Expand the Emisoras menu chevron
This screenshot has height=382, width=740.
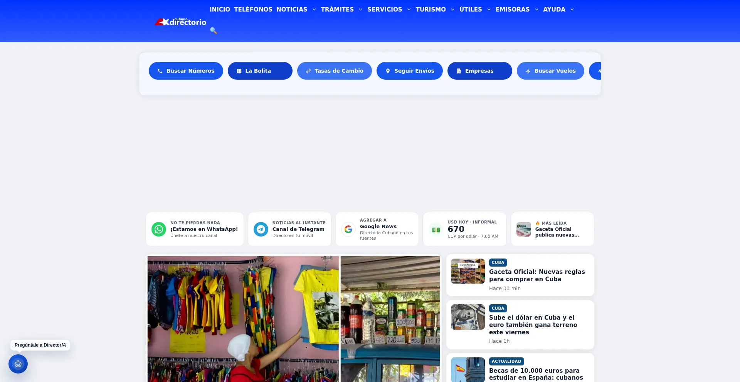pyautogui.click(x=536, y=10)
